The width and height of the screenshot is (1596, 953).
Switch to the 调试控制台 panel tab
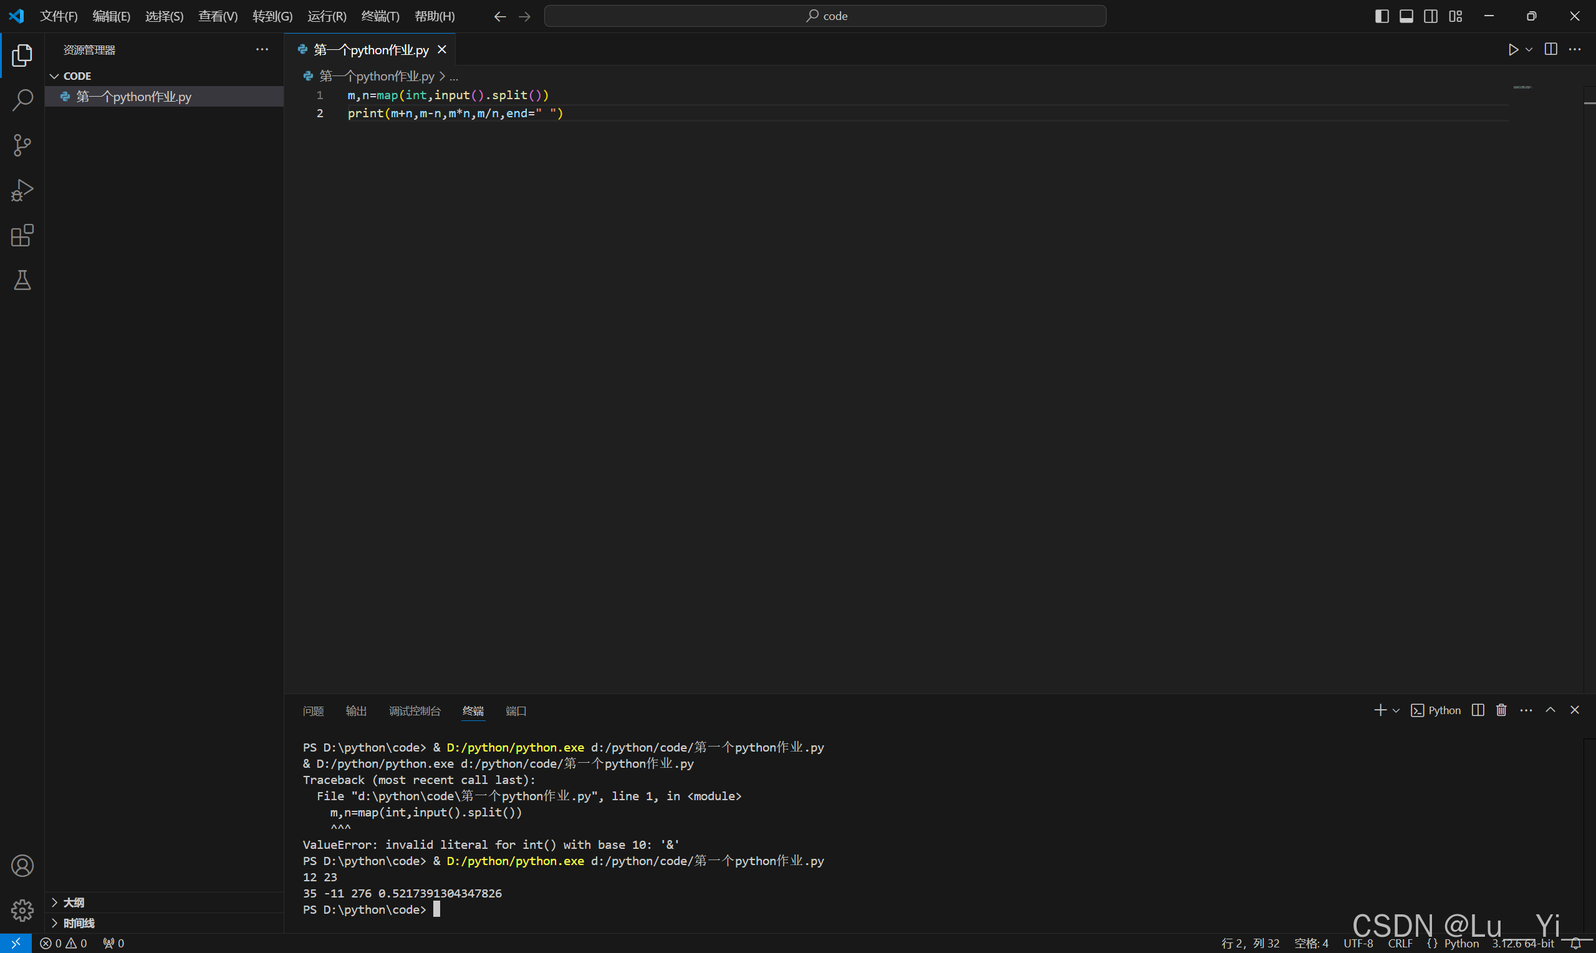415,711
